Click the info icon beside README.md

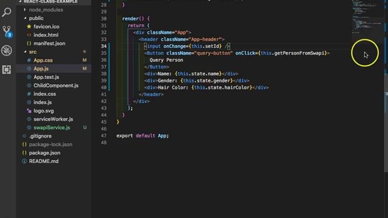coord(24,161)
